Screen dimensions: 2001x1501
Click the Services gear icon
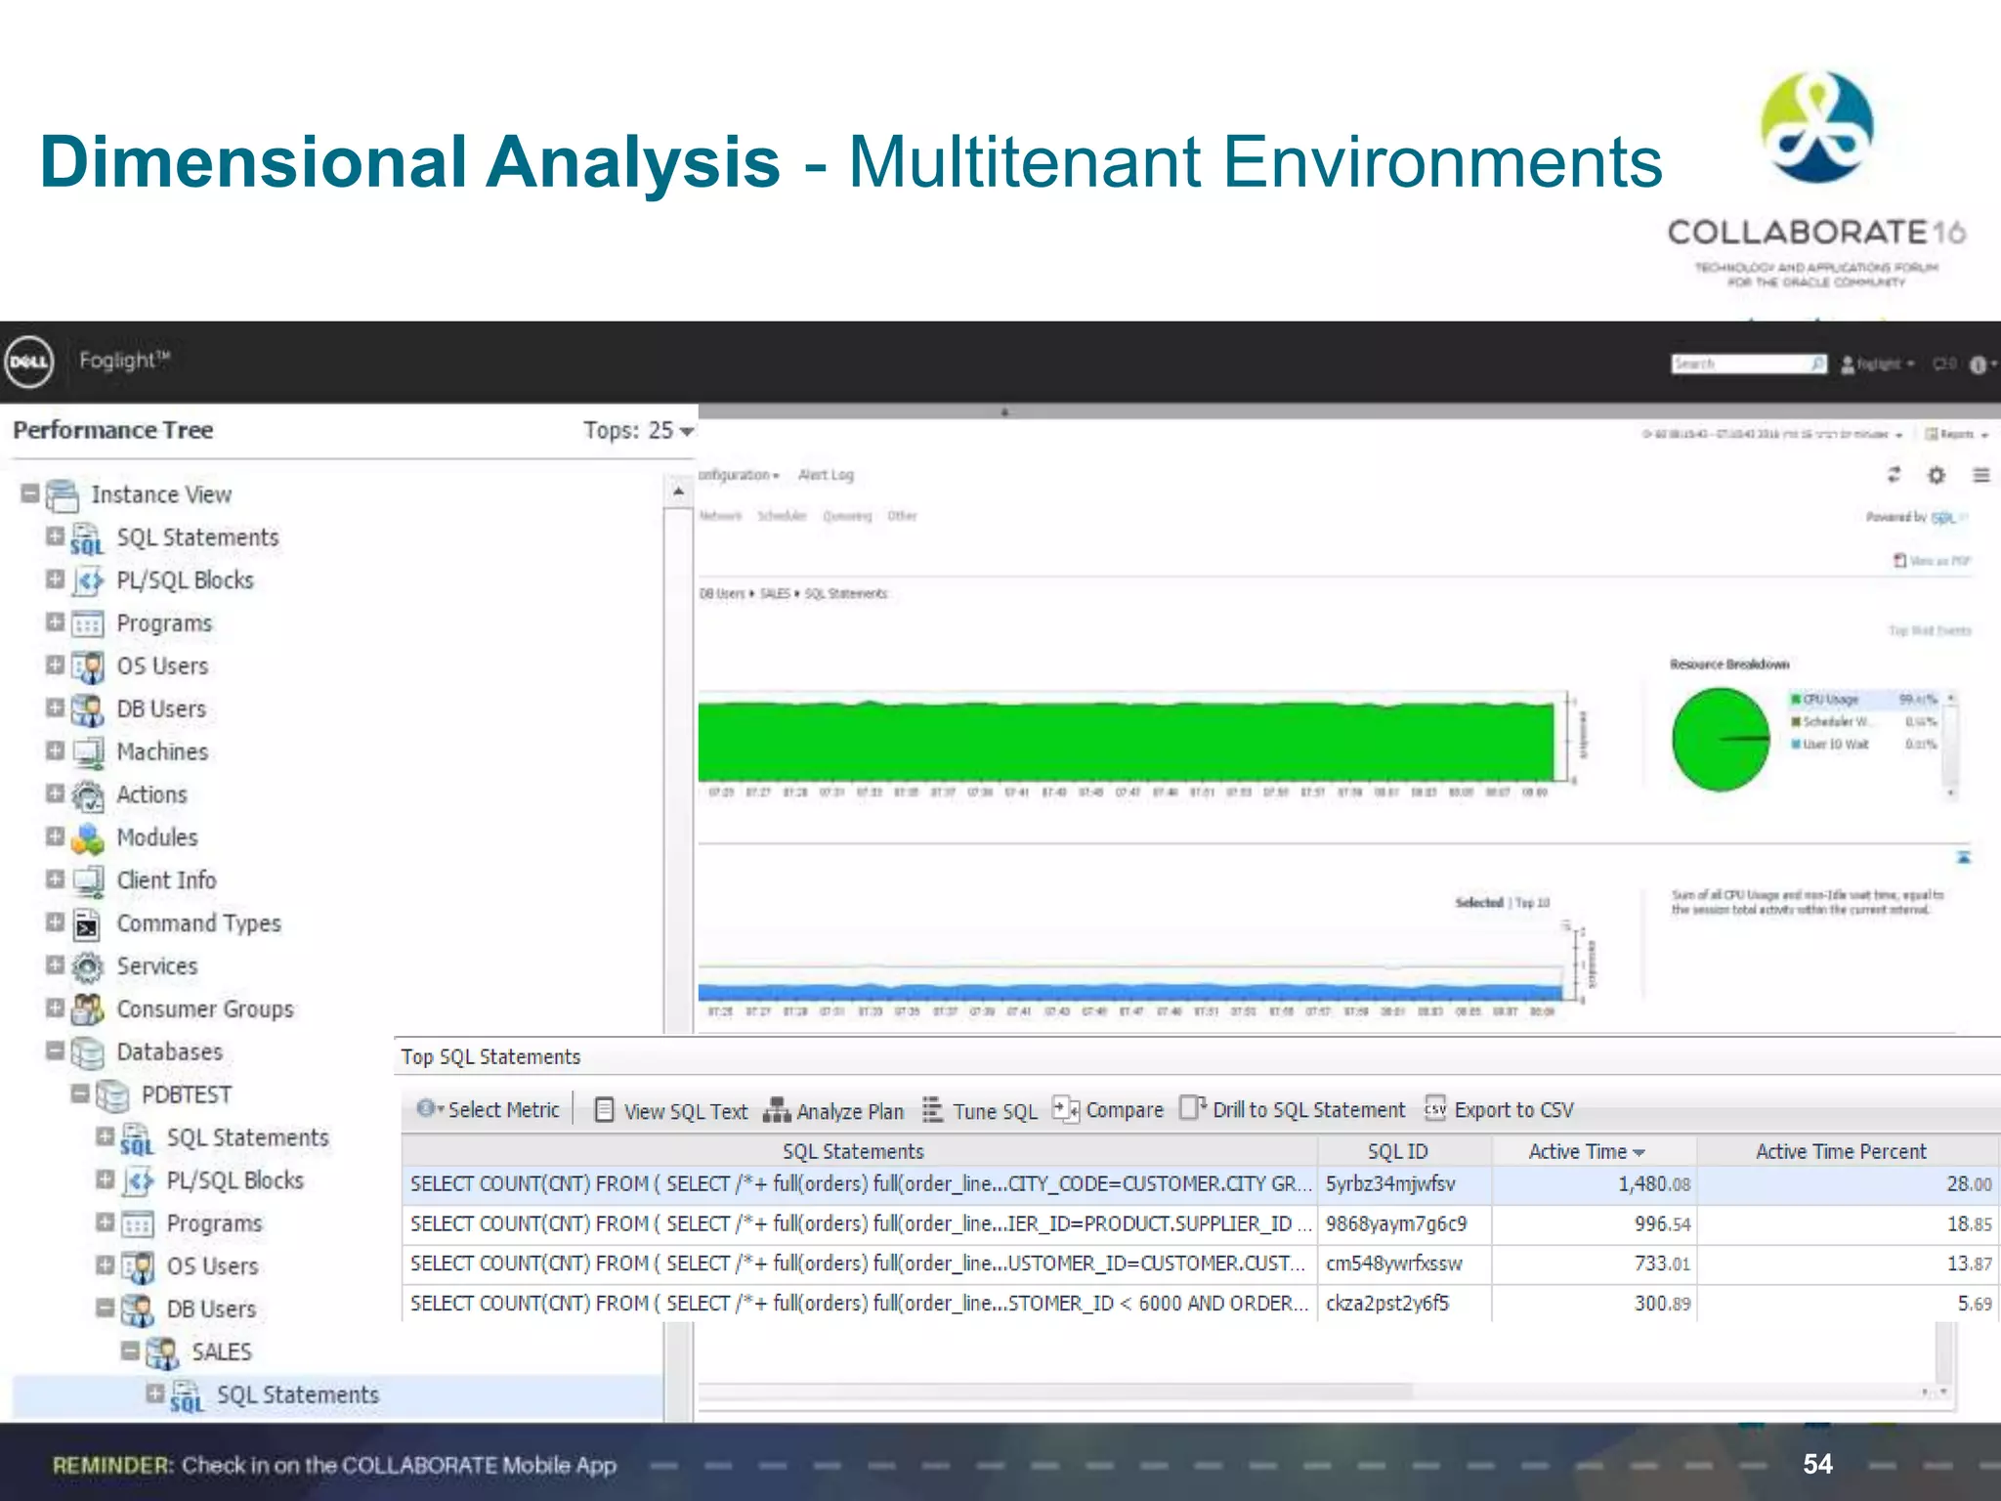click(x=87, y=966)
